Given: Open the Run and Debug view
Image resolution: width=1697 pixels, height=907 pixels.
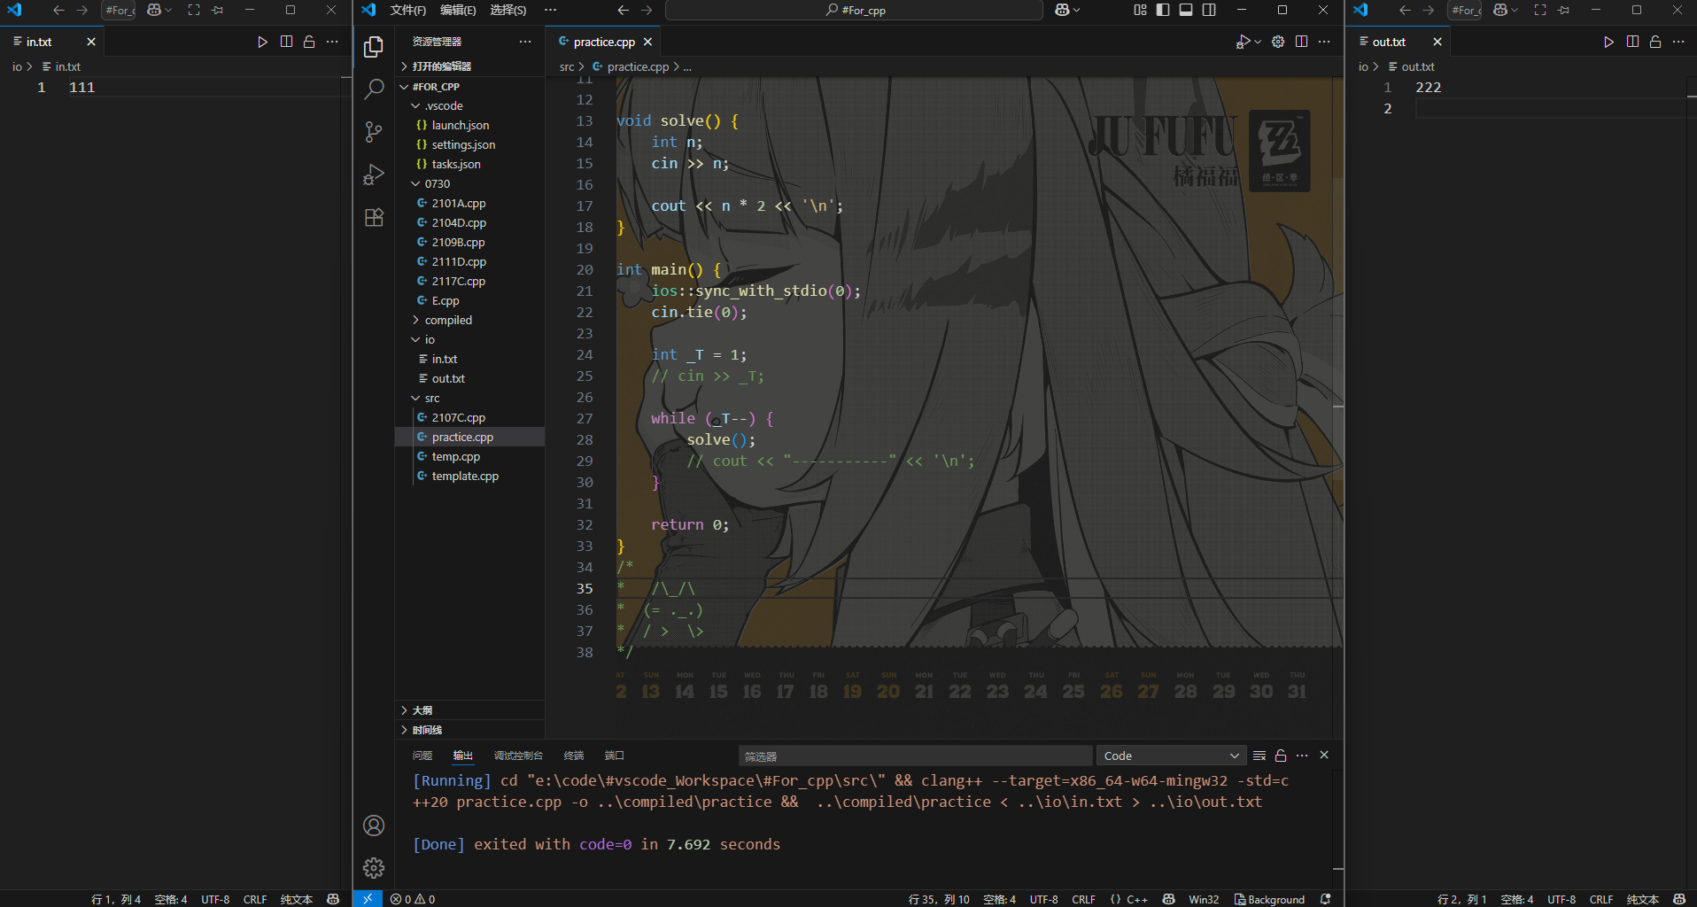Looking at the screenshot, I should [374, 174].
